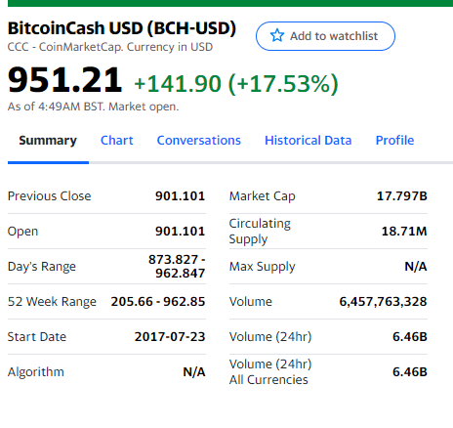The width and height of the screenshot is (453, 428).
Task: Select the 951.21 current price
Action: [64, 79]
